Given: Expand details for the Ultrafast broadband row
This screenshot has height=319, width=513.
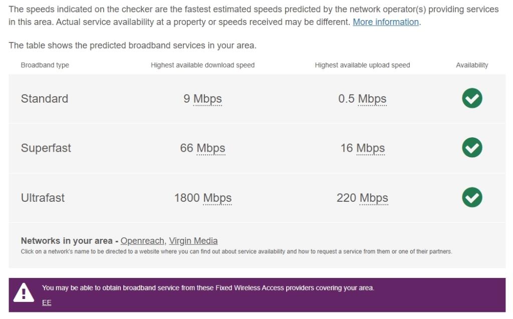Looking at the screenshot, I should [x=44, y=198].
